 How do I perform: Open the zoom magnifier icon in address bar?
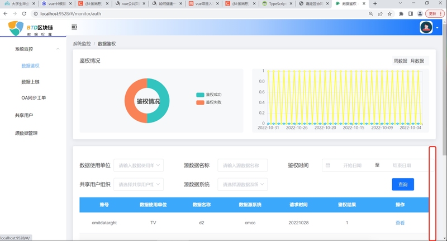[370, 13]
